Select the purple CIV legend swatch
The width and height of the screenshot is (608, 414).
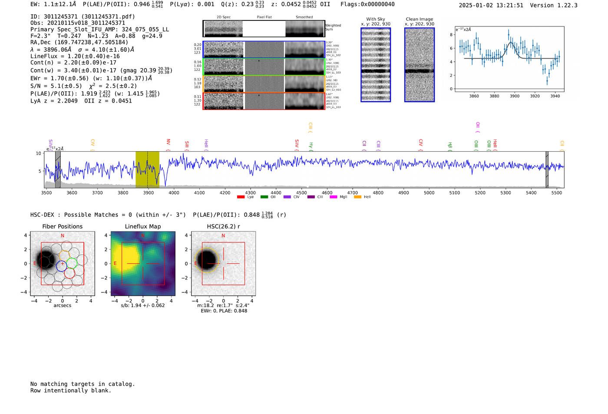click(x=287, y=197)
